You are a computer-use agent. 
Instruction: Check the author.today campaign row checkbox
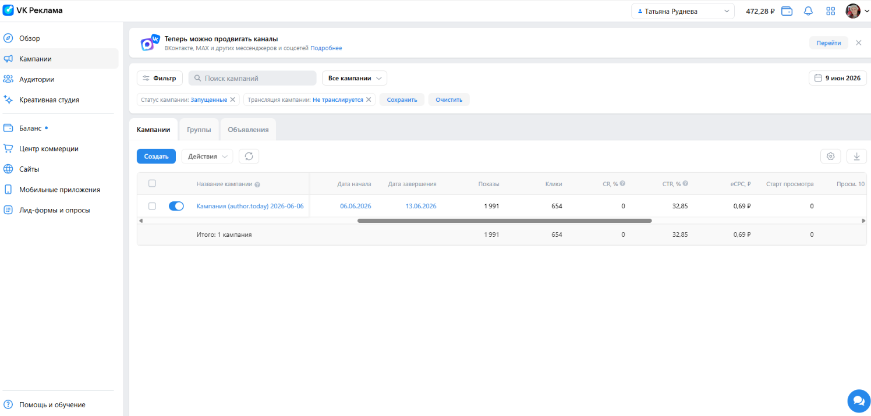(x=152, y=206)
